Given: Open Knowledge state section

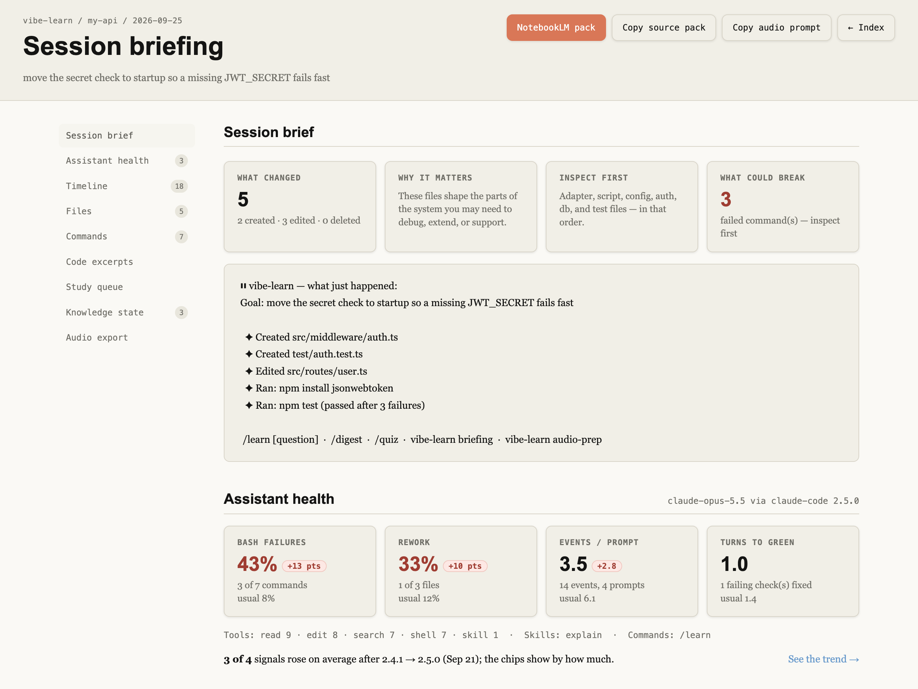Looking at the screenshot, I should pyautogui.click(x=127, y=312).
